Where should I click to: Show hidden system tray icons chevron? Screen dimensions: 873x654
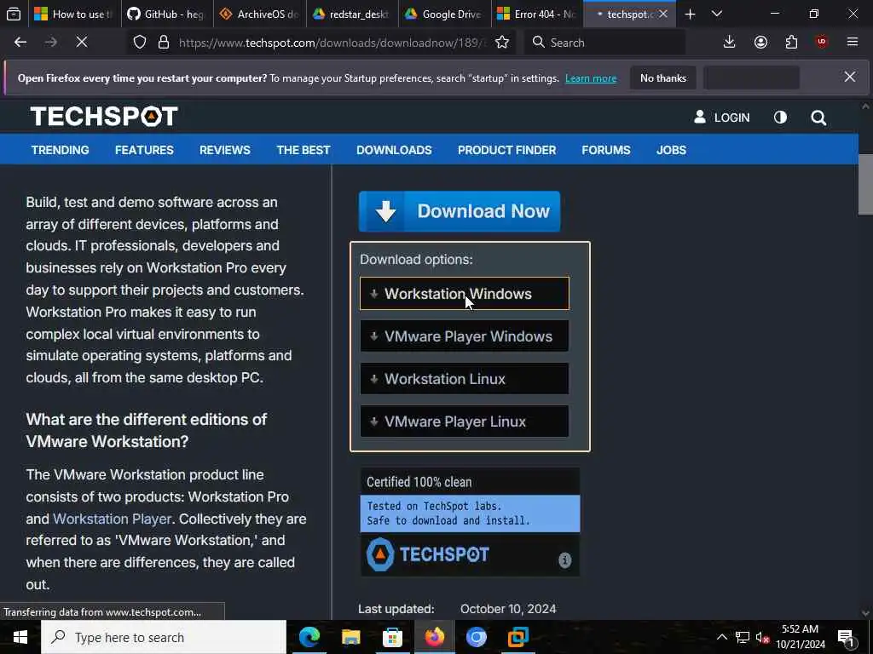coord(721,637)
